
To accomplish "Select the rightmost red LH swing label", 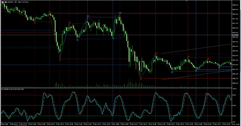I will click(x=208, y=59).
